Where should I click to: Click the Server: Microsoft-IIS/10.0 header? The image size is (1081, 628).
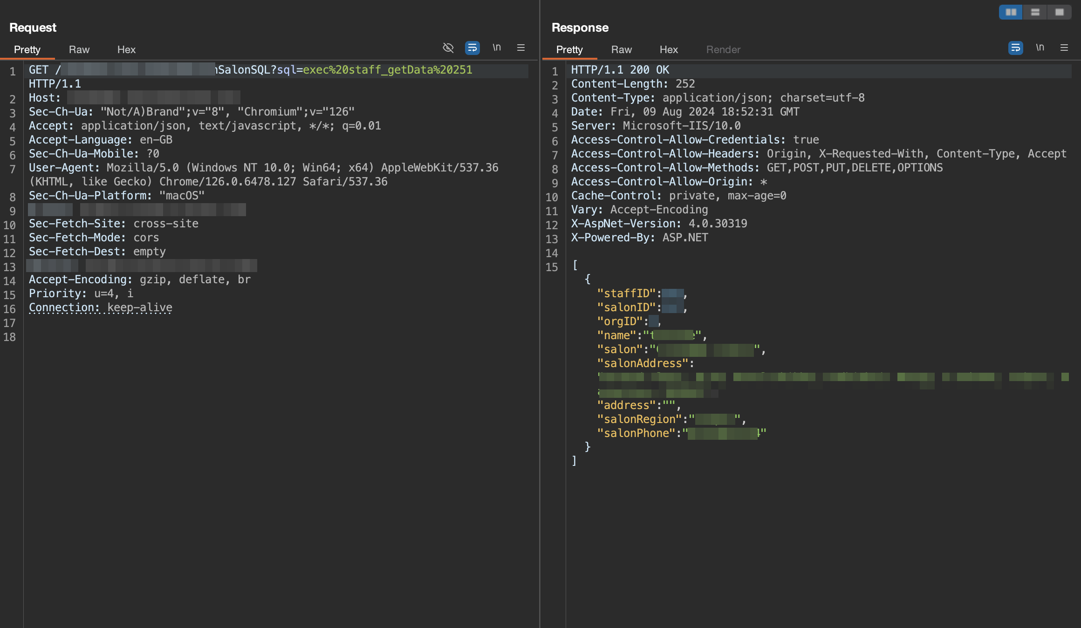pyautogui.click(x=656, y=126)
